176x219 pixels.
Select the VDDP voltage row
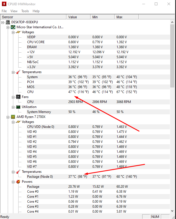98,37
